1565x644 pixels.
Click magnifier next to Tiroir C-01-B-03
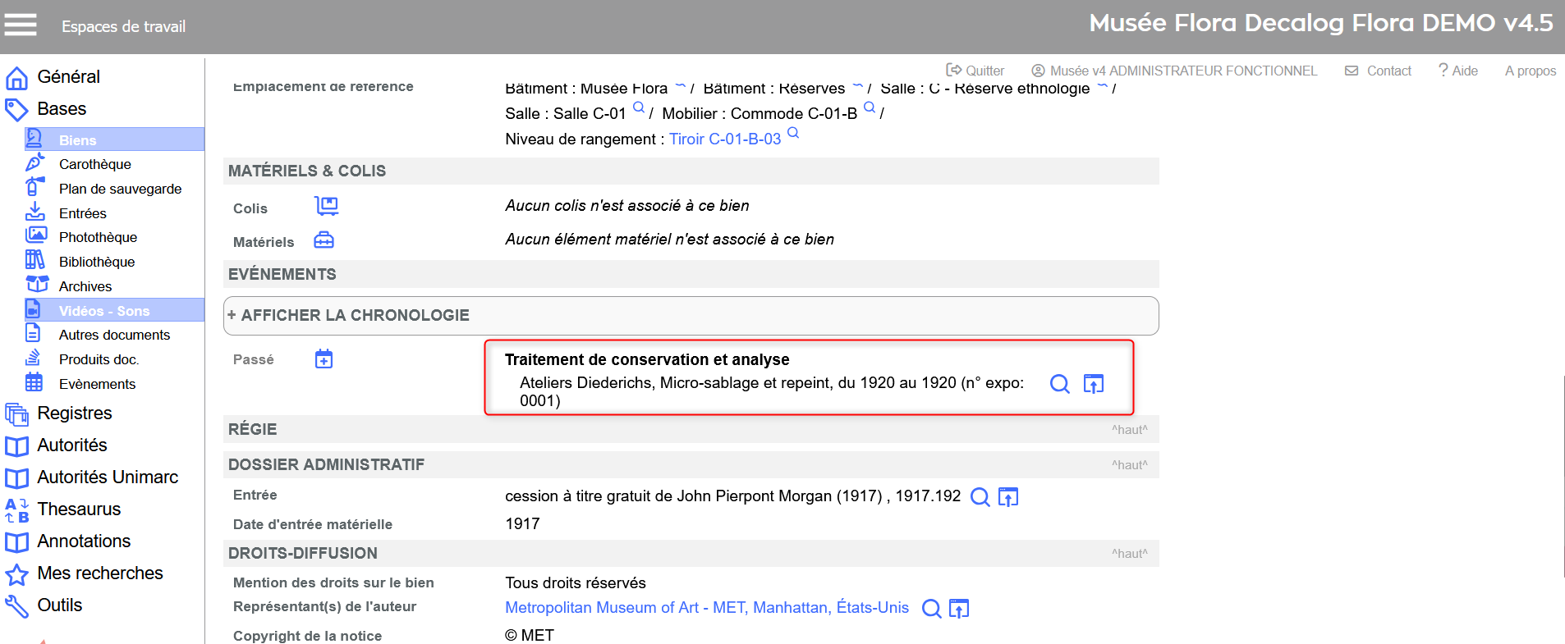point(793,133)
